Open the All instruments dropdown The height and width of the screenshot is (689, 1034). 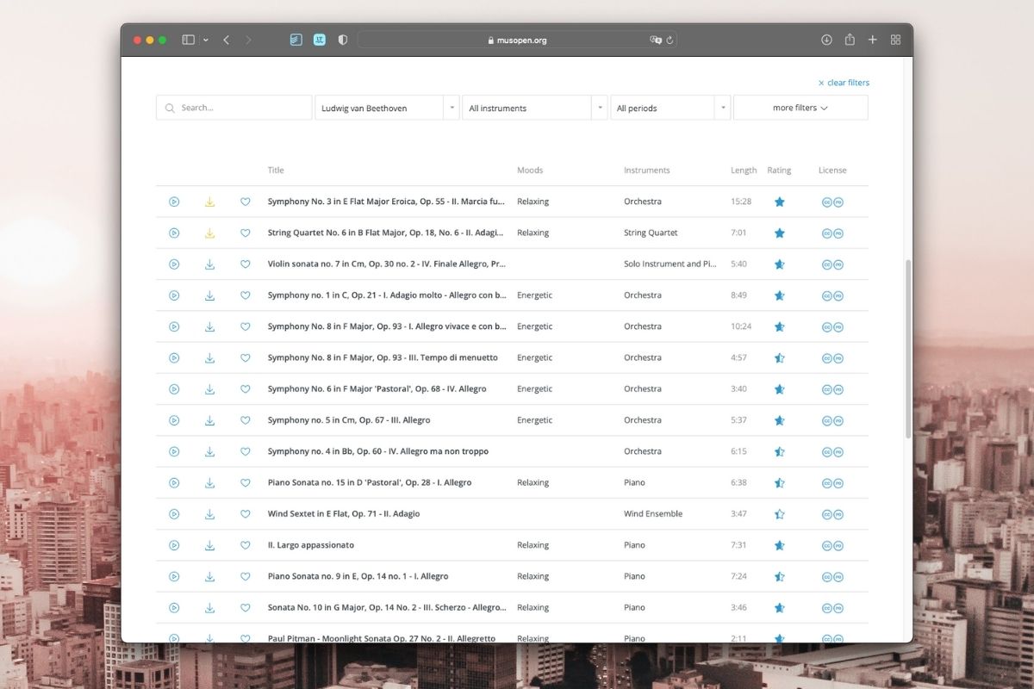click(x=599, y=109)
